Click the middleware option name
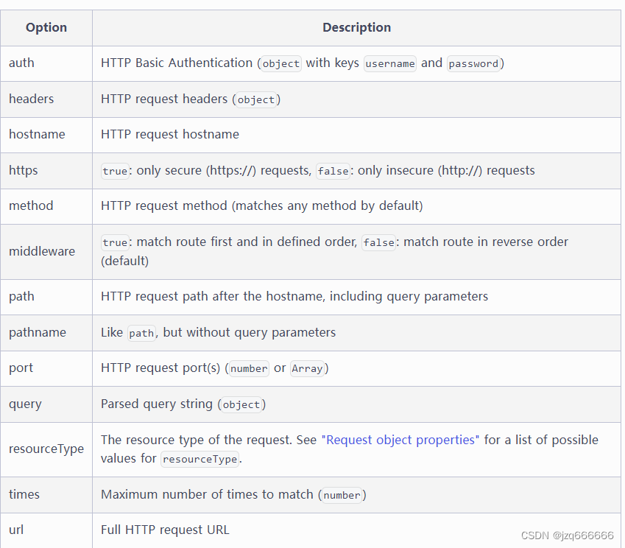The image size is (625, 548). [x=42, y=251]
